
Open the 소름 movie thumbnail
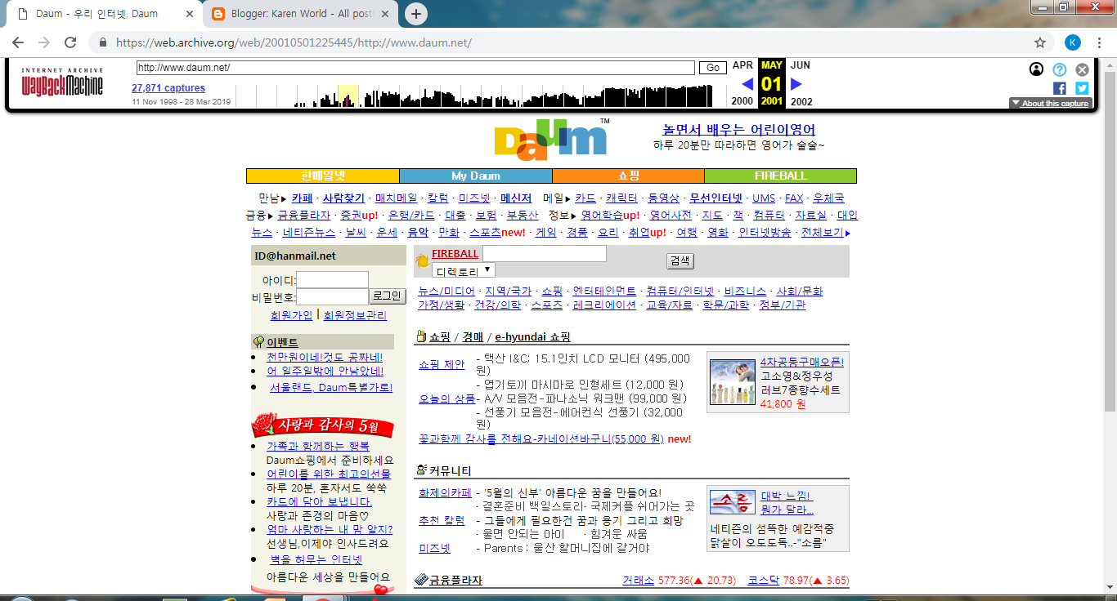click(733, 502)
